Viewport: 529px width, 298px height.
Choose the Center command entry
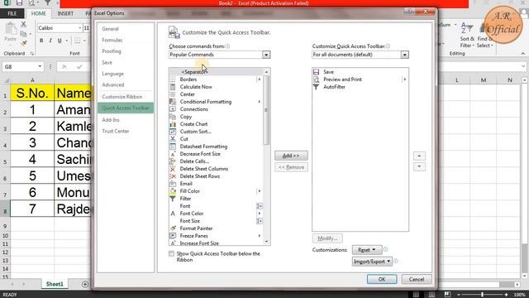tap(216, 94)
